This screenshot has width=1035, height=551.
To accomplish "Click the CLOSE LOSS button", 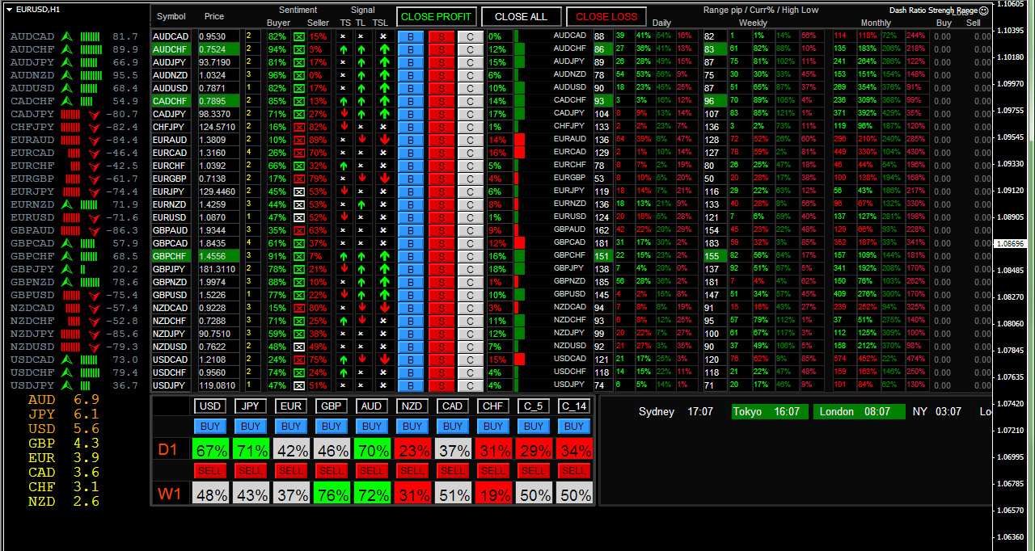I will click(606, 16).
